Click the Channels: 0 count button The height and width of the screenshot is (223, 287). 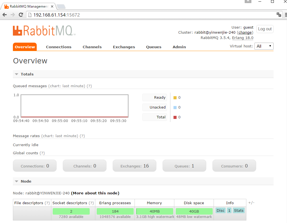[85, 166]
